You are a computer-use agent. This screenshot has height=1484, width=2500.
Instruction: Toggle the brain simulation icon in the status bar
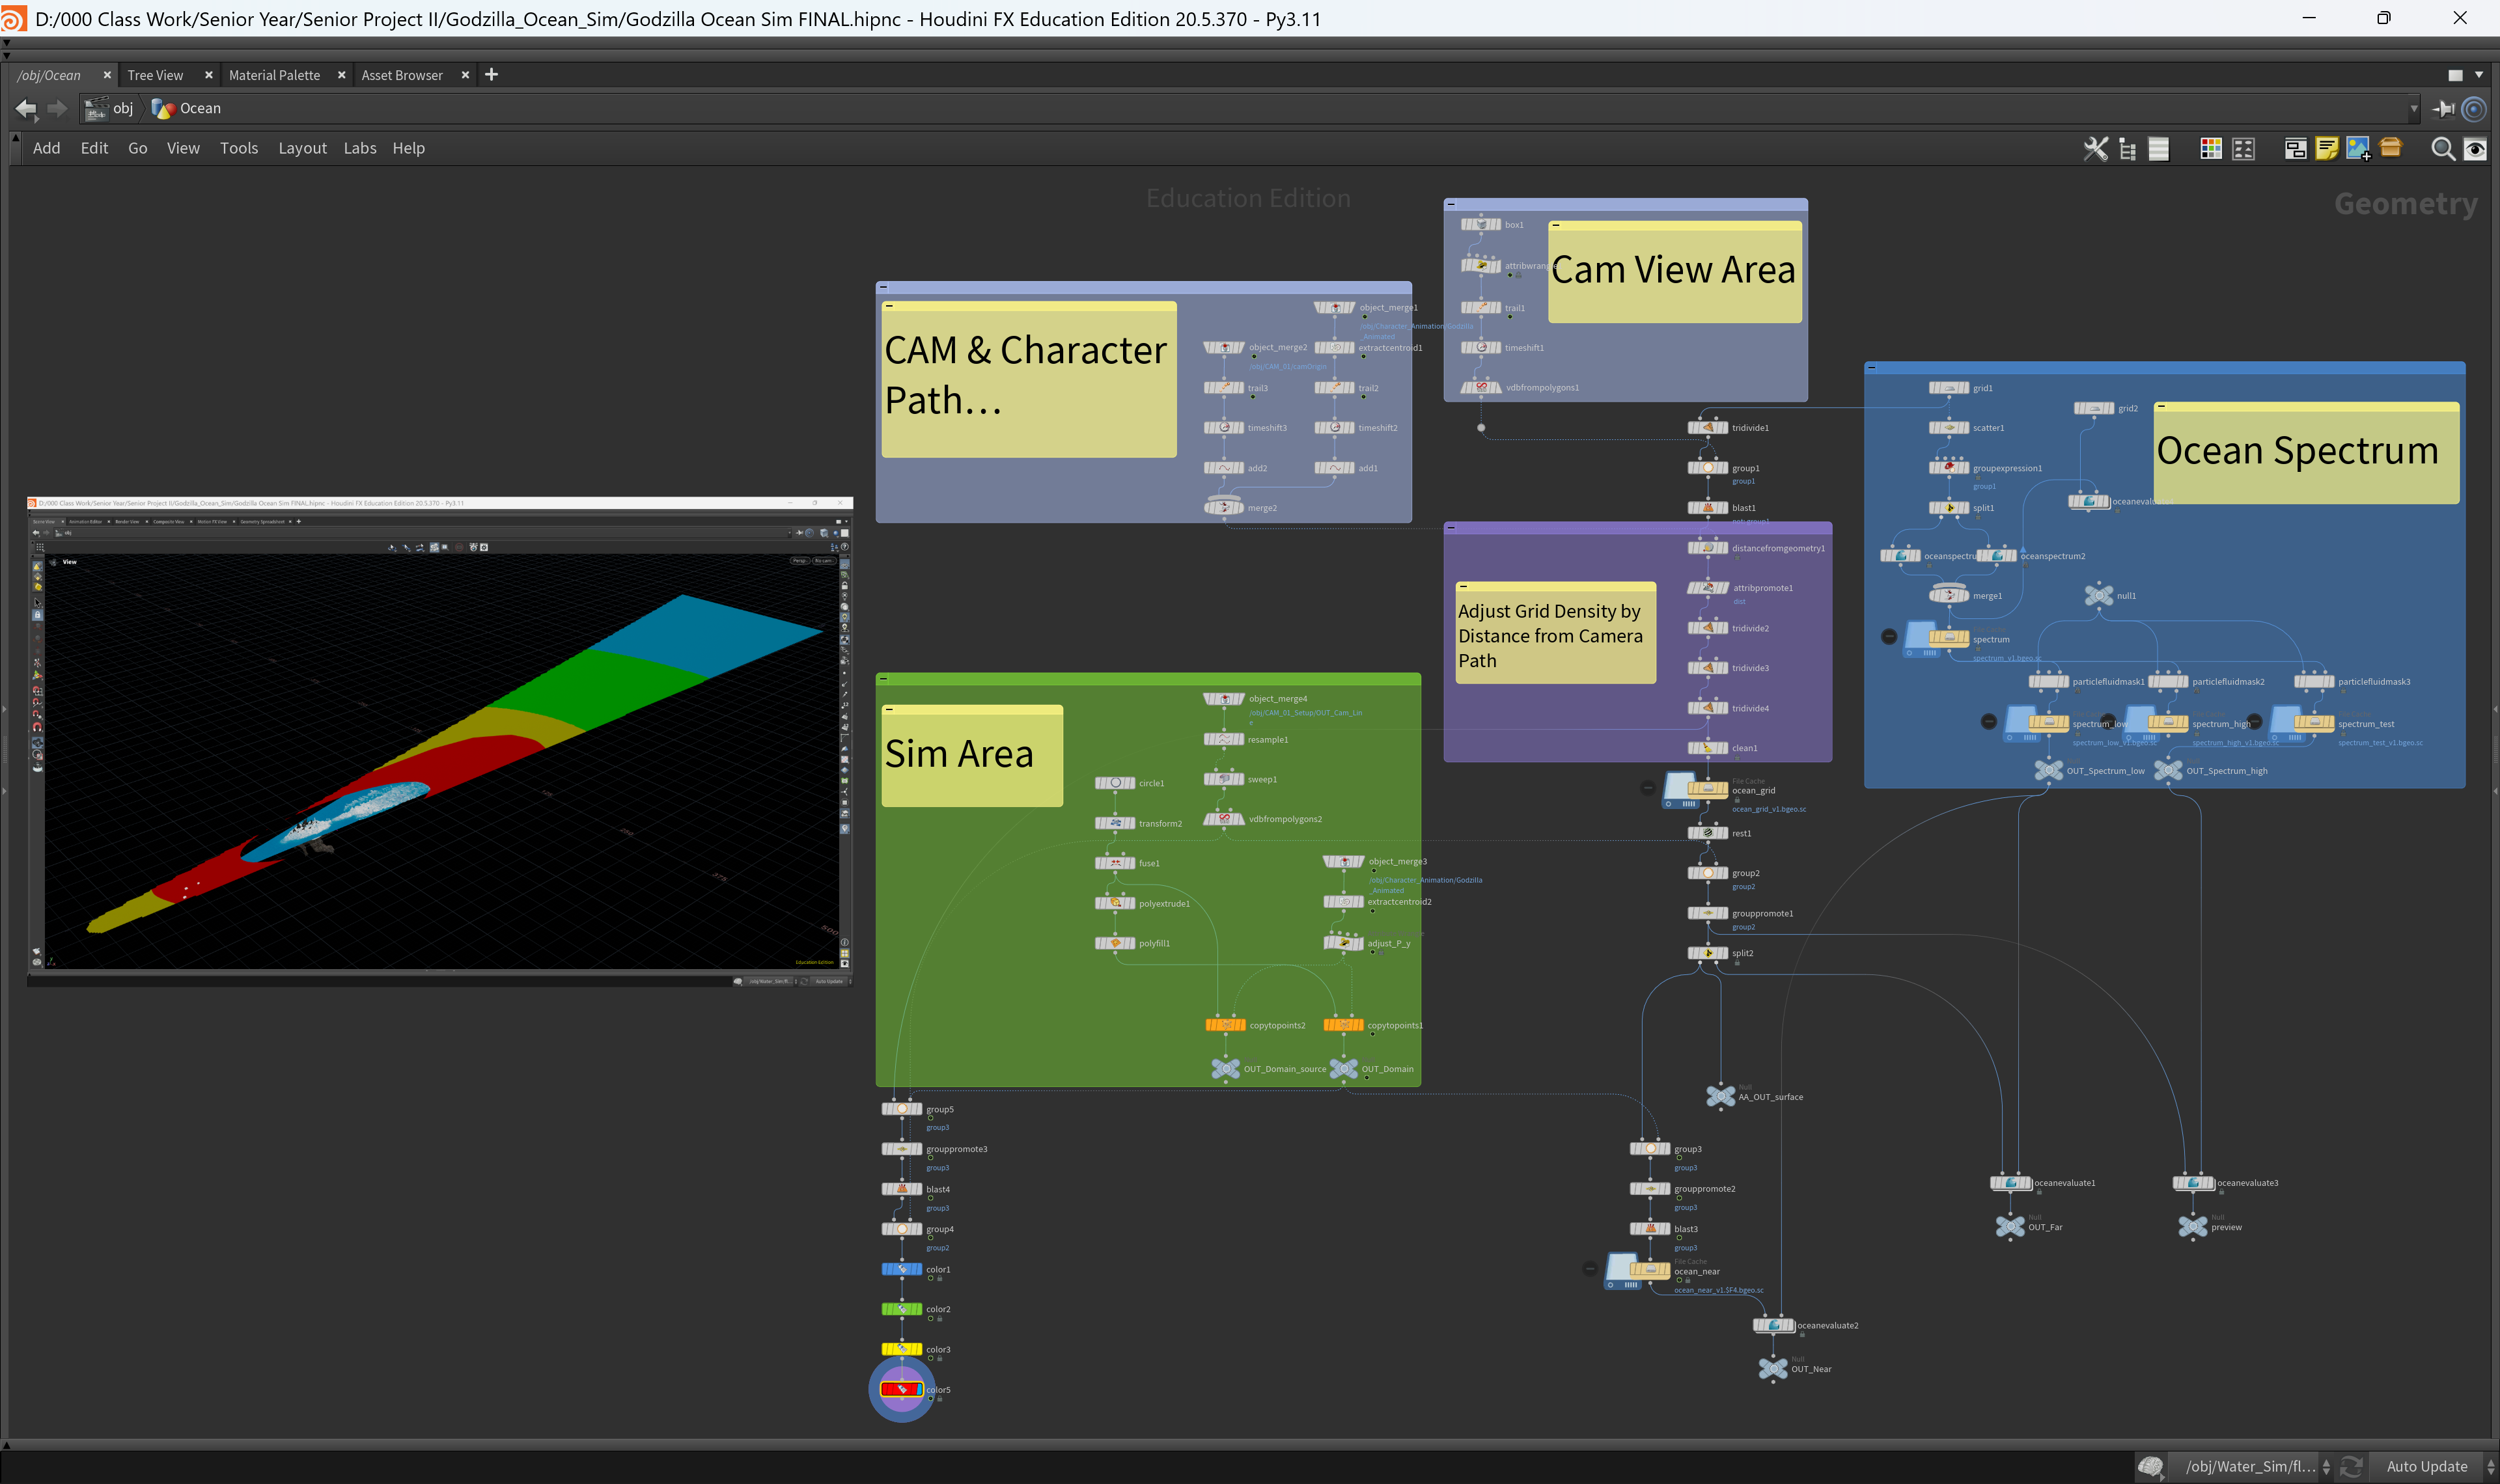2151,1467
